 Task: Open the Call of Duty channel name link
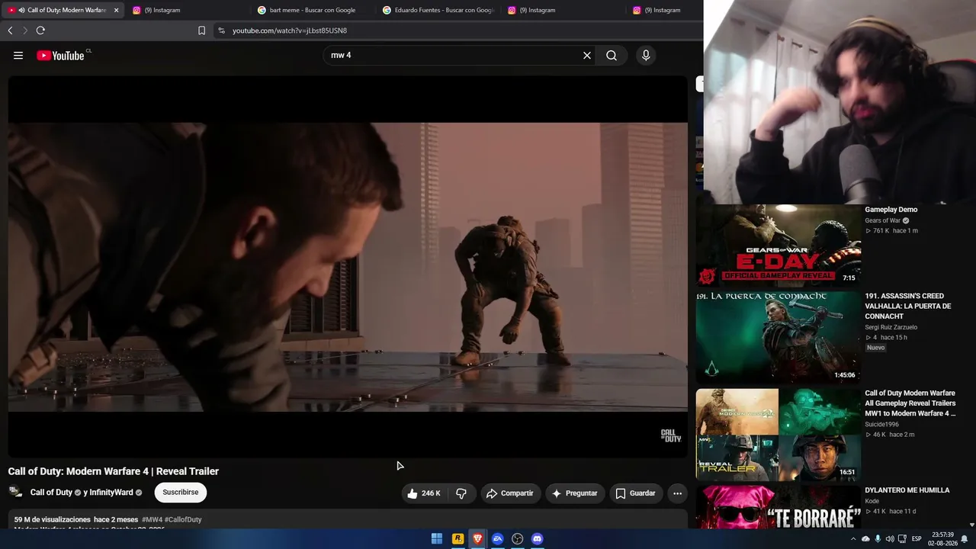click(51, 493)
